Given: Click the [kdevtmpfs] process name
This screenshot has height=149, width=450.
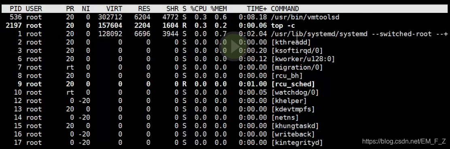Looking at the screenshot, I should point(293,109).
